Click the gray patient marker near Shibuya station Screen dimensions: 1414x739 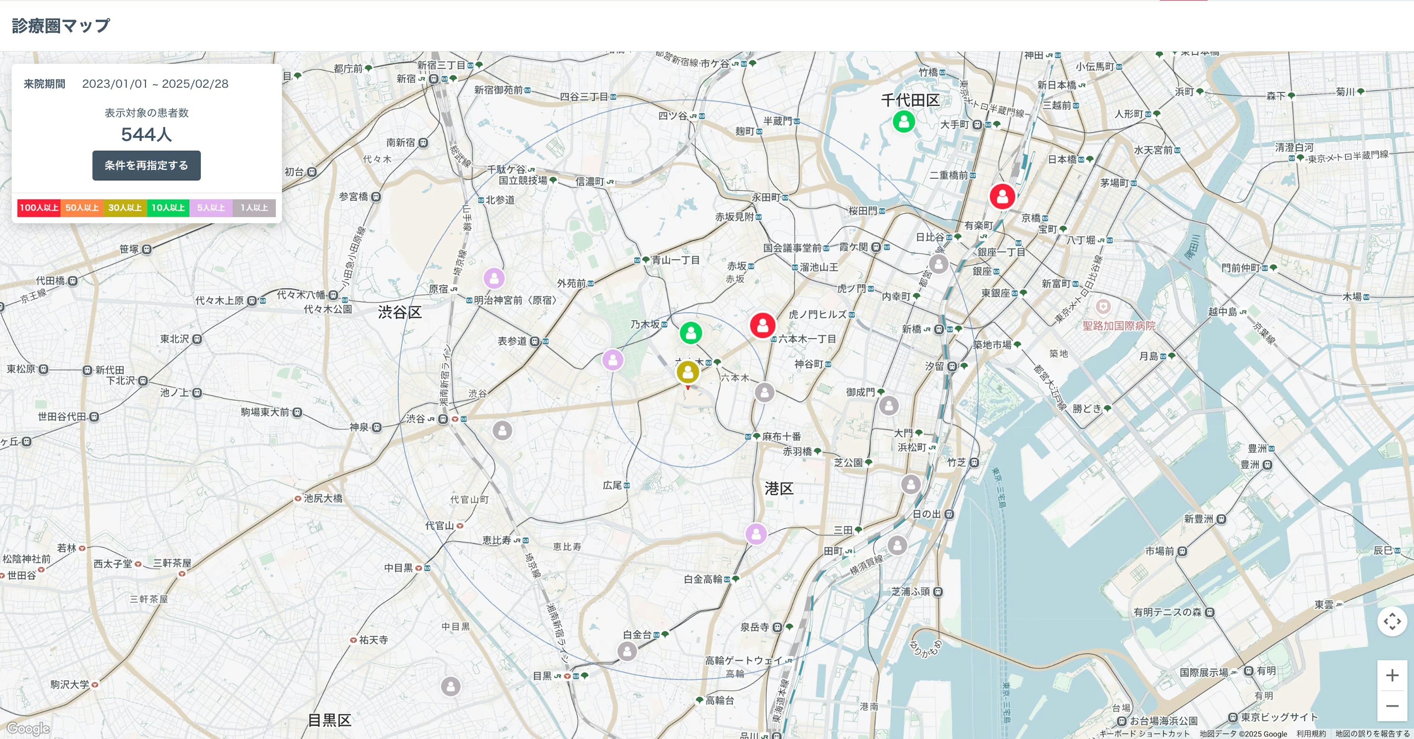pos(502,430)
